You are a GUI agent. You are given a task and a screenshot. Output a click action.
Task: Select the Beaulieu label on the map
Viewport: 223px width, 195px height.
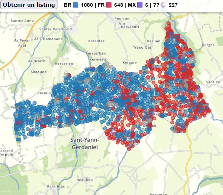click(85, 180)
